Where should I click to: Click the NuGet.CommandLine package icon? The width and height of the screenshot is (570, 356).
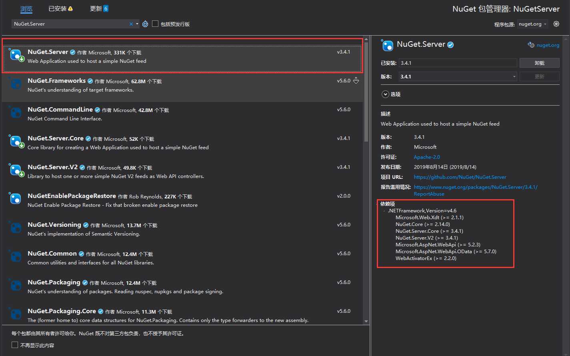coord(16,112)
